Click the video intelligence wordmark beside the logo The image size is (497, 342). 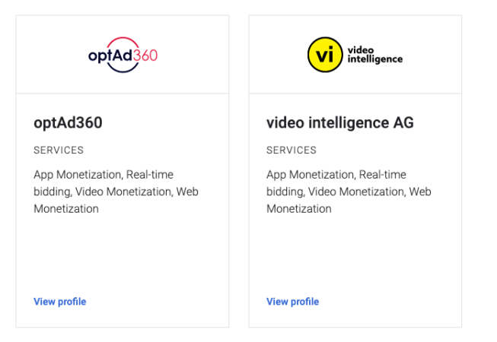click(x=374, y=55)
